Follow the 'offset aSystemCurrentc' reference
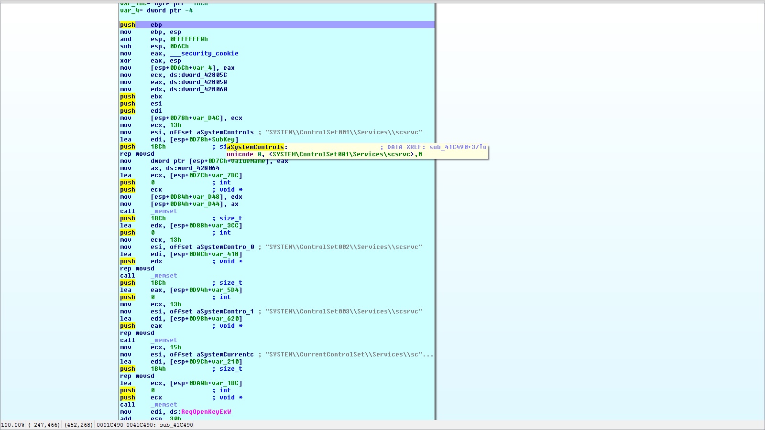Image resolution: width=765 pixels, height=430 pixels. (212, 355)
